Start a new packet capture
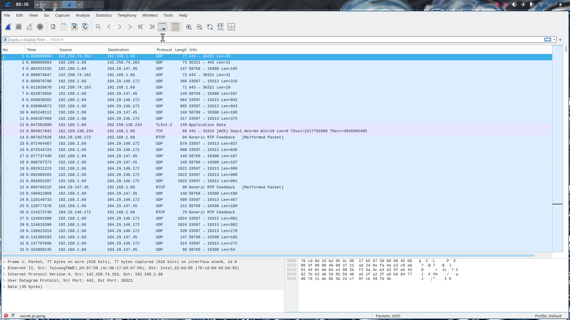The width and height of the screenshot is (570, 320). (8, 27)
